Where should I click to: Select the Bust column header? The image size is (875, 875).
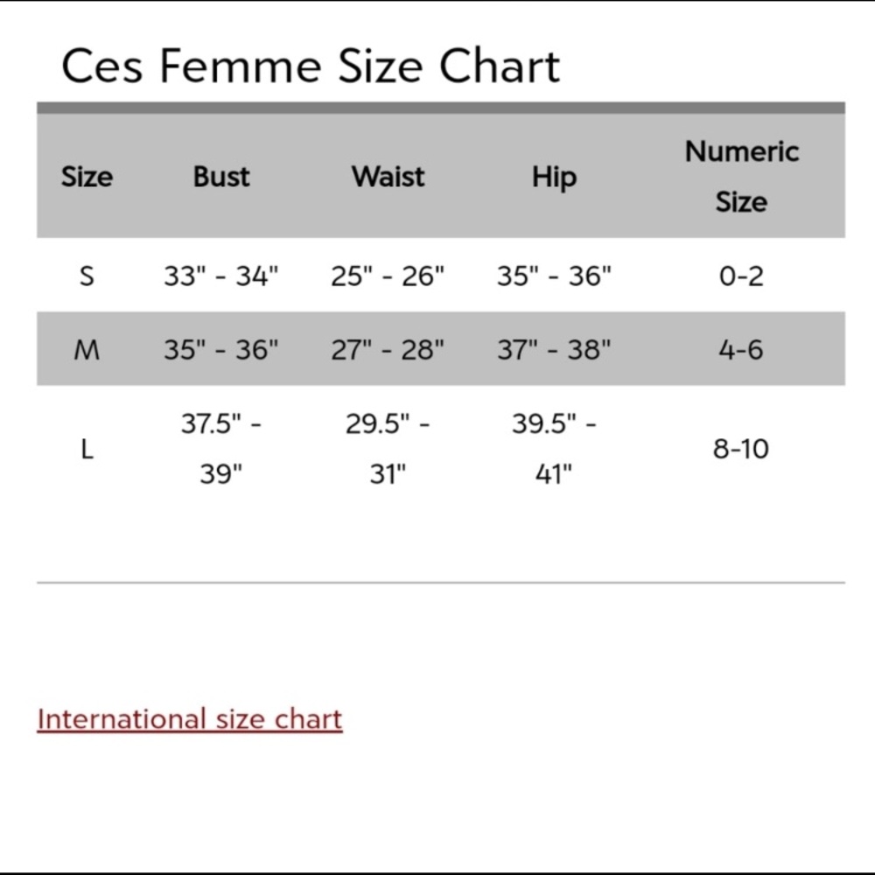click(x=221, y=177)
